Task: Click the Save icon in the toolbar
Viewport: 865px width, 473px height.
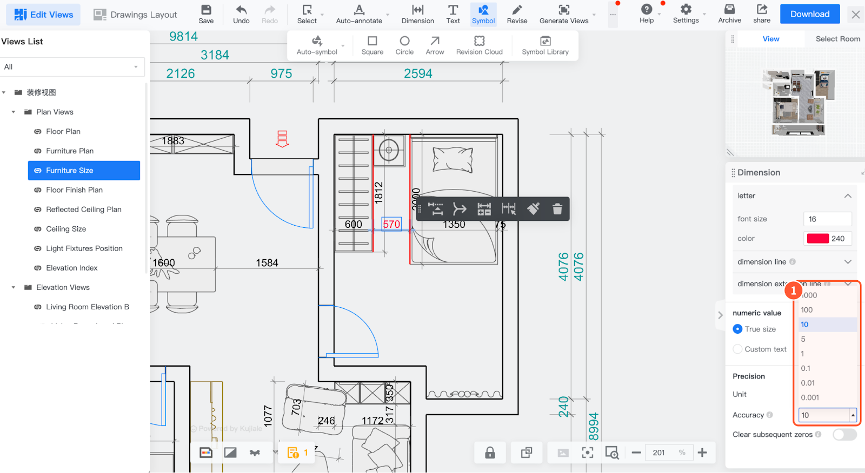Action: [x=206, y=14]
